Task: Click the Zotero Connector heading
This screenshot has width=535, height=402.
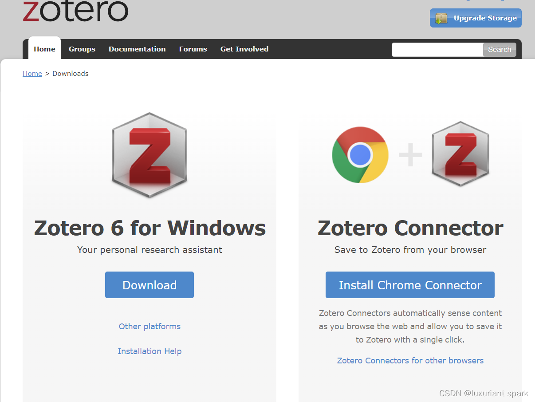Action: pos(410,228)
